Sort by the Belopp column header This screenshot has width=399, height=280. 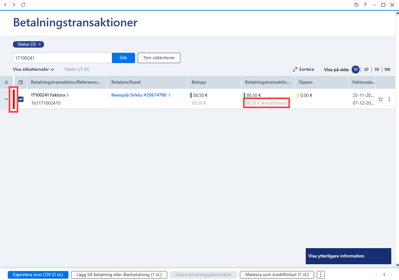[199, 82]
